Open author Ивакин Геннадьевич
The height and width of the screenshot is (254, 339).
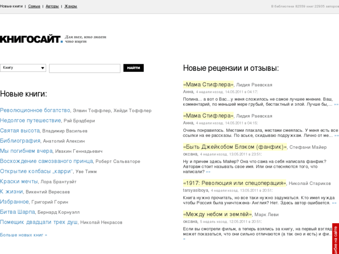[79, 151]
